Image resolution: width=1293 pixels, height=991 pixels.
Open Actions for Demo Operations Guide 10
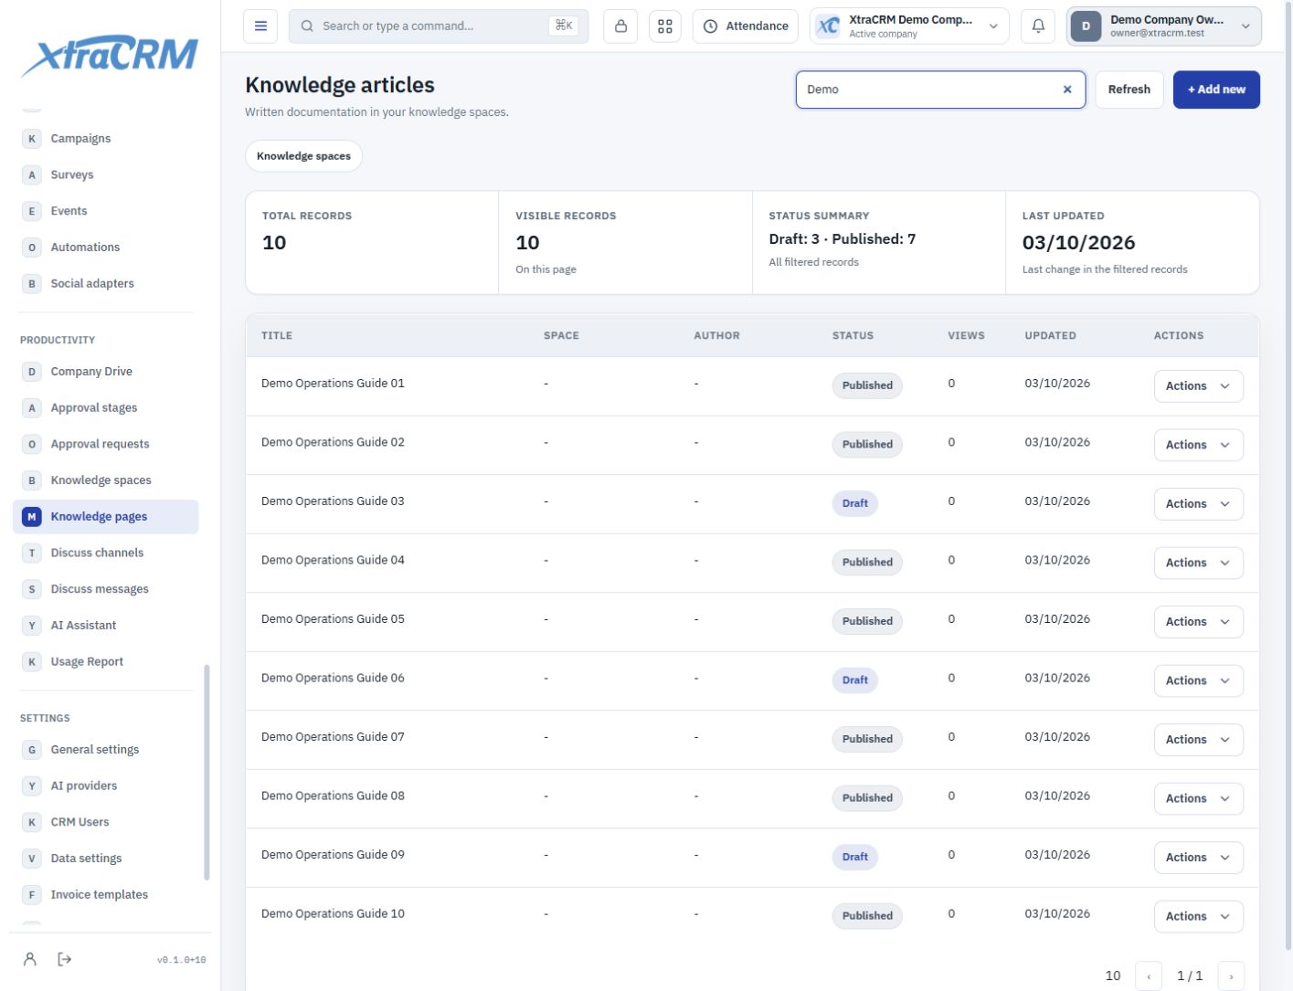(x=1198, y=916)
